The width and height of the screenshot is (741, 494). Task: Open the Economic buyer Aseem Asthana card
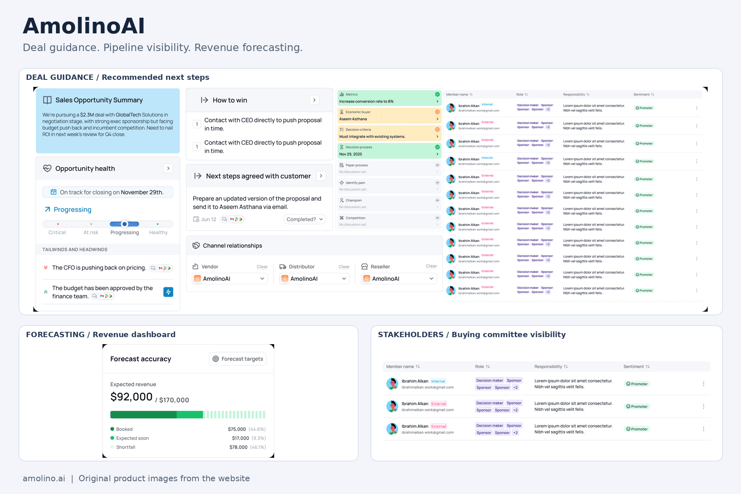[x=389, y=116]
